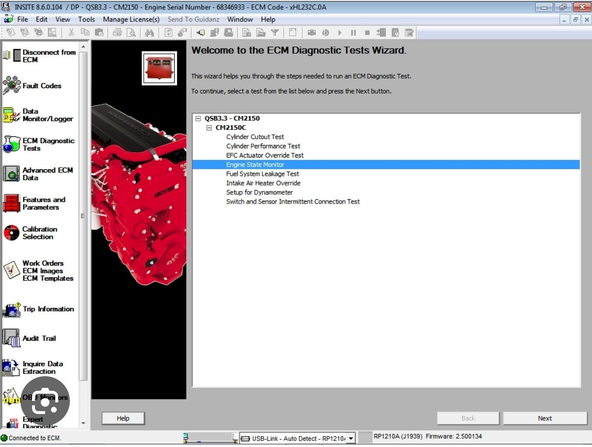Click the ECM plug connect toolbar icon

pyautogui.click(x=200, y=32)
